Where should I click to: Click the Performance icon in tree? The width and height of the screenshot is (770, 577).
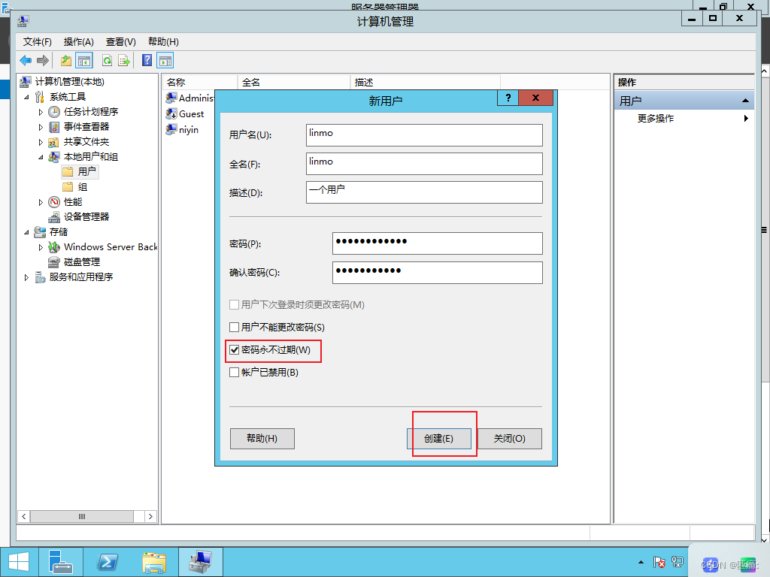54,202
